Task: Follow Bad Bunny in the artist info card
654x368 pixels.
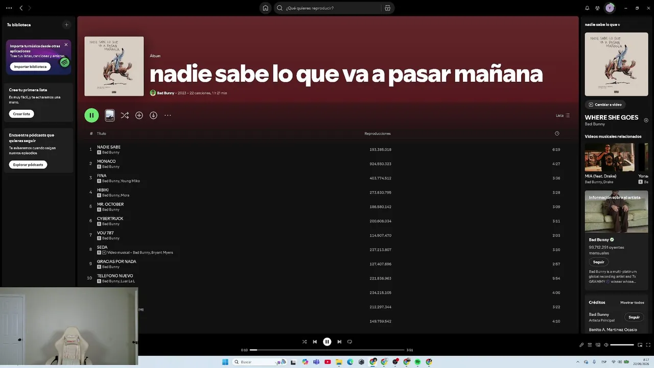Action: [x=598, y=262]
